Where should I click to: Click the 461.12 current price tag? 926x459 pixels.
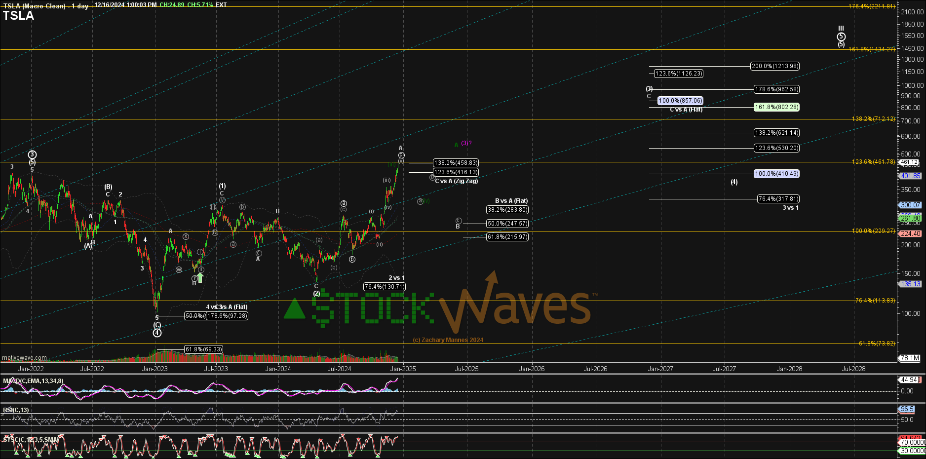tap(909, 162)
